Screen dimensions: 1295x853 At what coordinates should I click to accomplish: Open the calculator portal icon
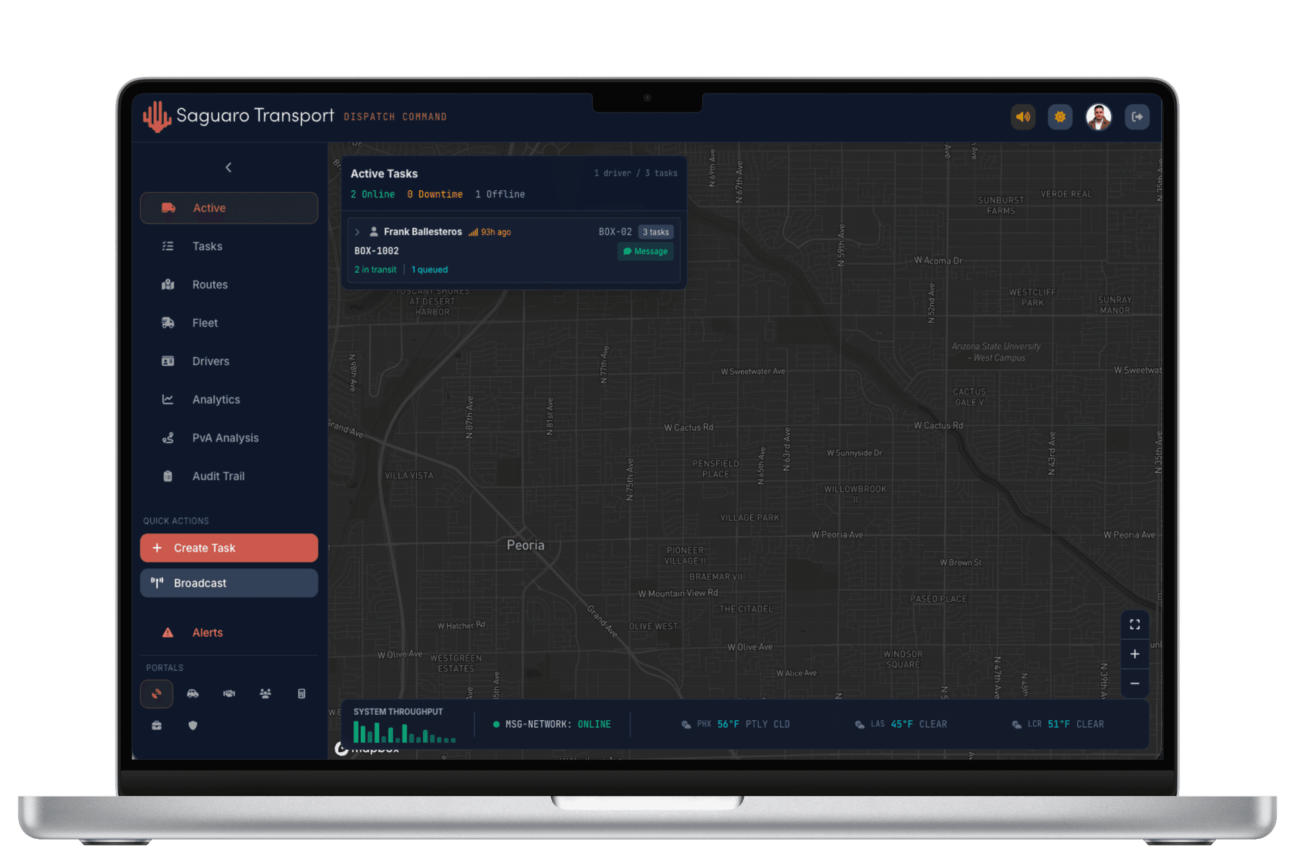(x=301, y=693)
